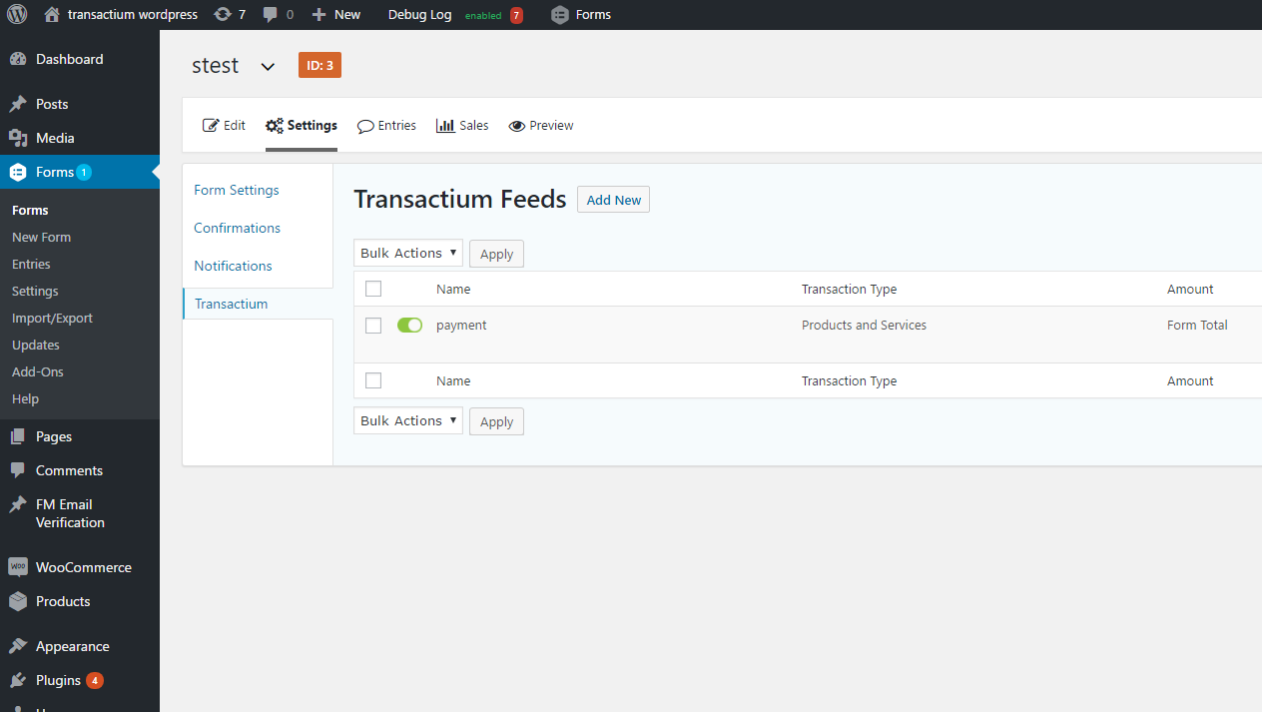
Task: Open Import/Export in Forms submenu
Action: click(x=52, y=318)
